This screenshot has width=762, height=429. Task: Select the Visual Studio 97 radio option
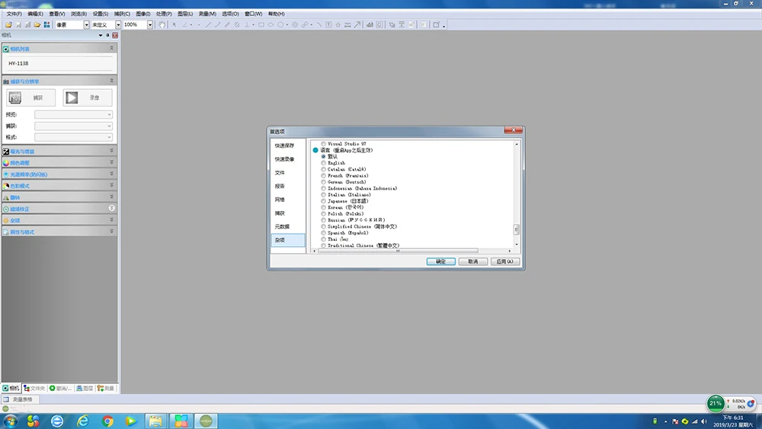(x=324, y=144)
